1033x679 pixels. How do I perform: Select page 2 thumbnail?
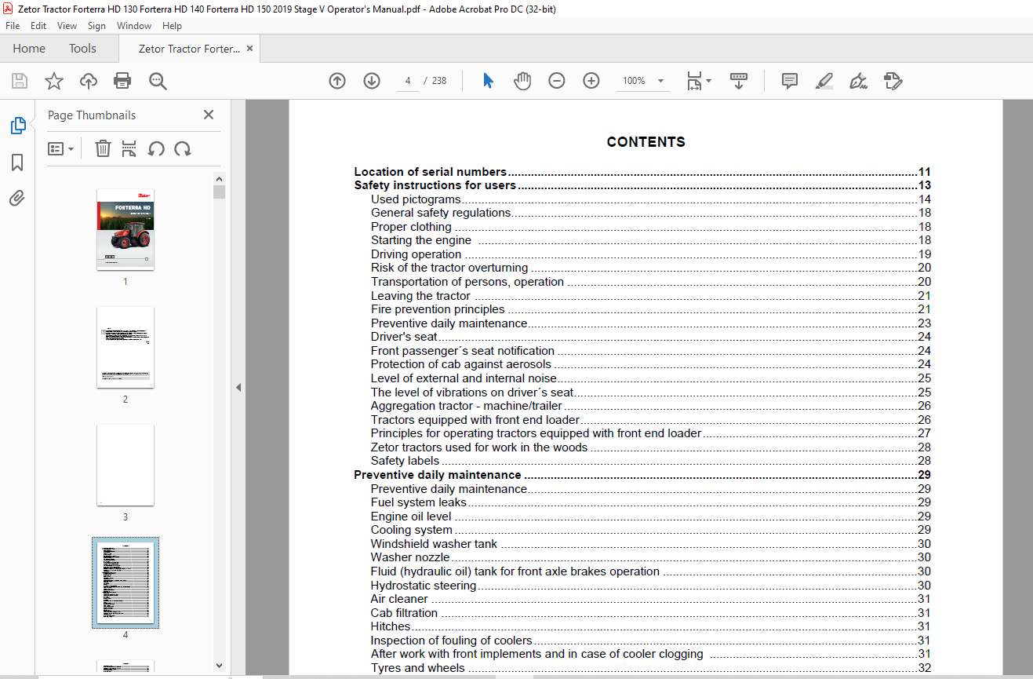(x=125, y=347)
